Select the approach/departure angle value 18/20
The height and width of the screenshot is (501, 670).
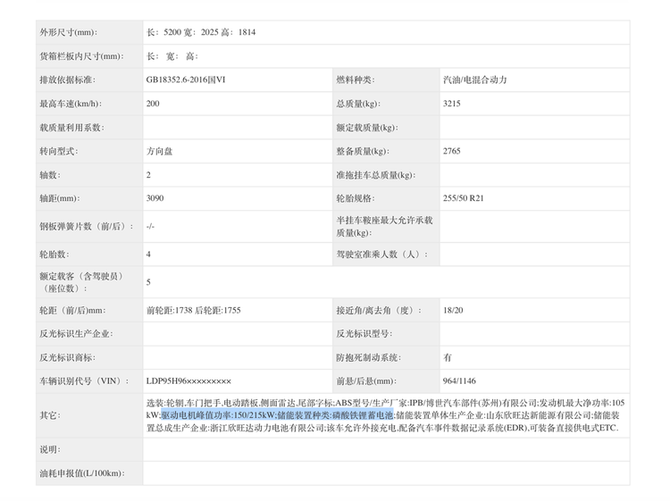[x=454, y=310]
